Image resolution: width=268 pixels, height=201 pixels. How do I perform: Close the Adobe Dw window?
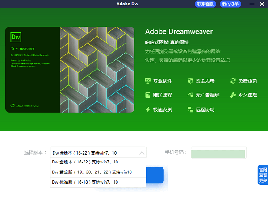click(x=262, y=4)
